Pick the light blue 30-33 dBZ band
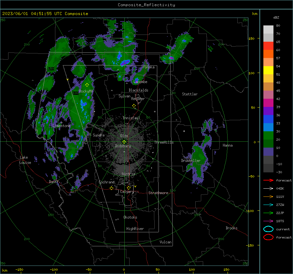 pos(268,127)
